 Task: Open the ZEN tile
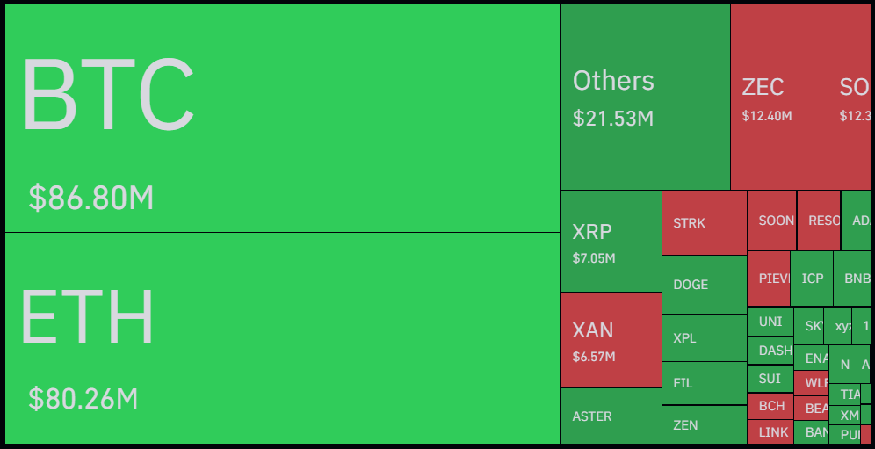point(704,425)
